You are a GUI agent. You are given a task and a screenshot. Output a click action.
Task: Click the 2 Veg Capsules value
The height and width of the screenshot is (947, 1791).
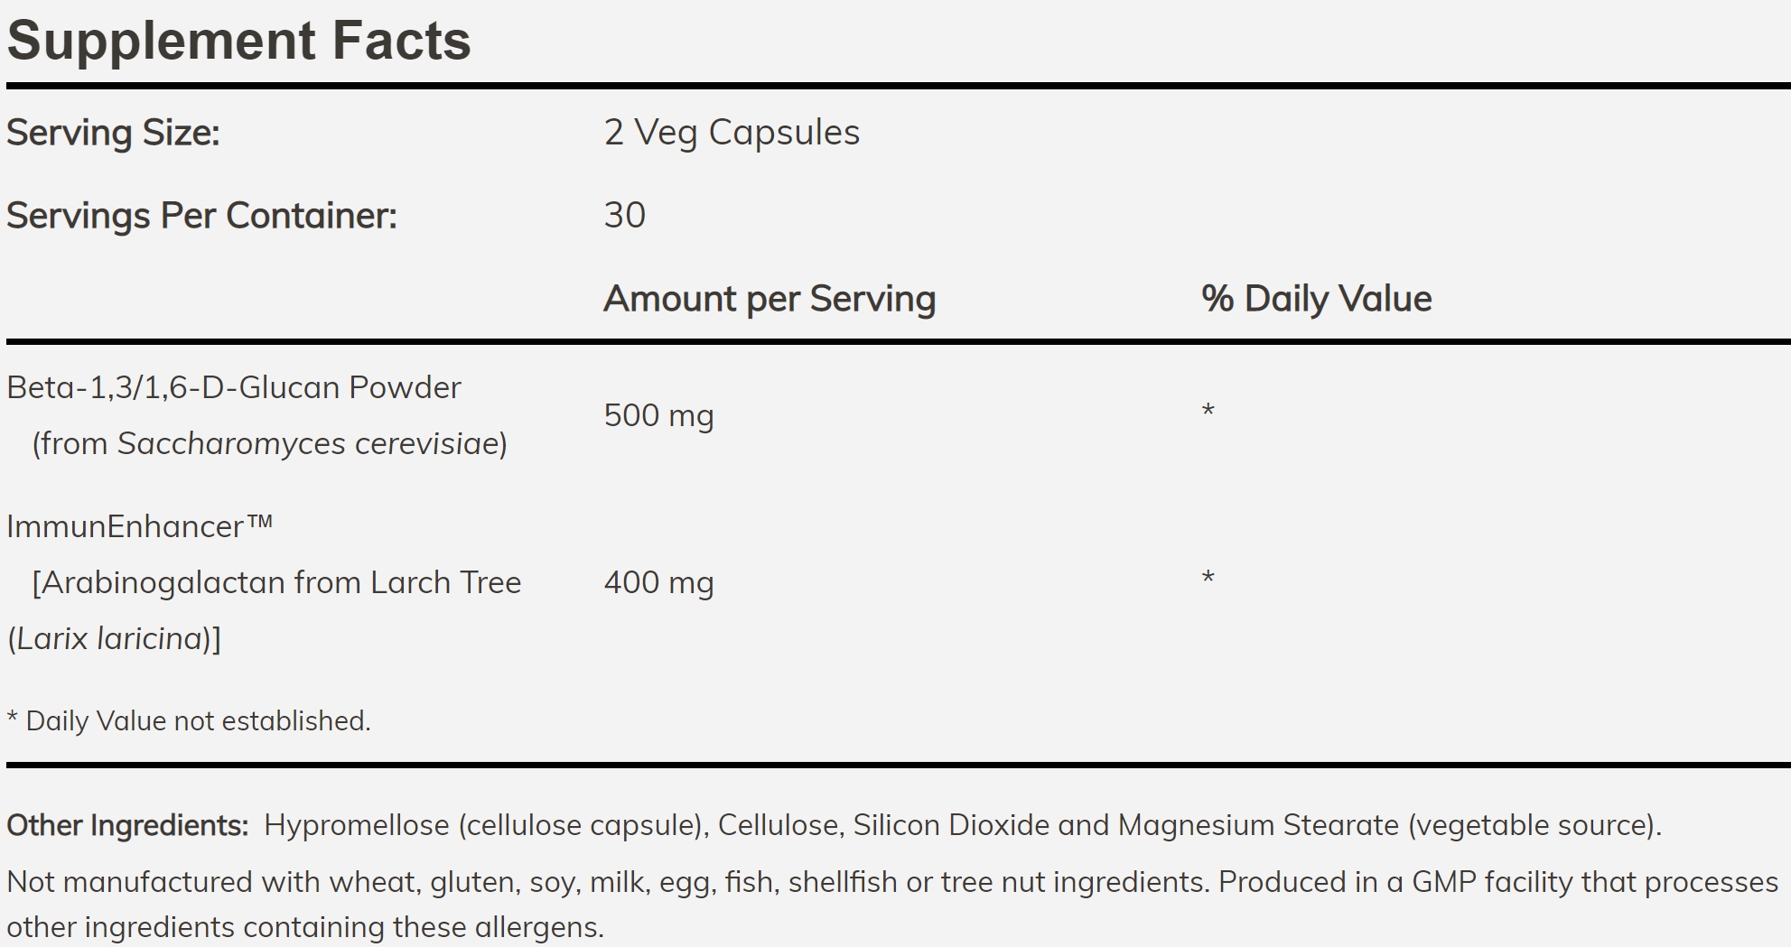tap(732, 133)
